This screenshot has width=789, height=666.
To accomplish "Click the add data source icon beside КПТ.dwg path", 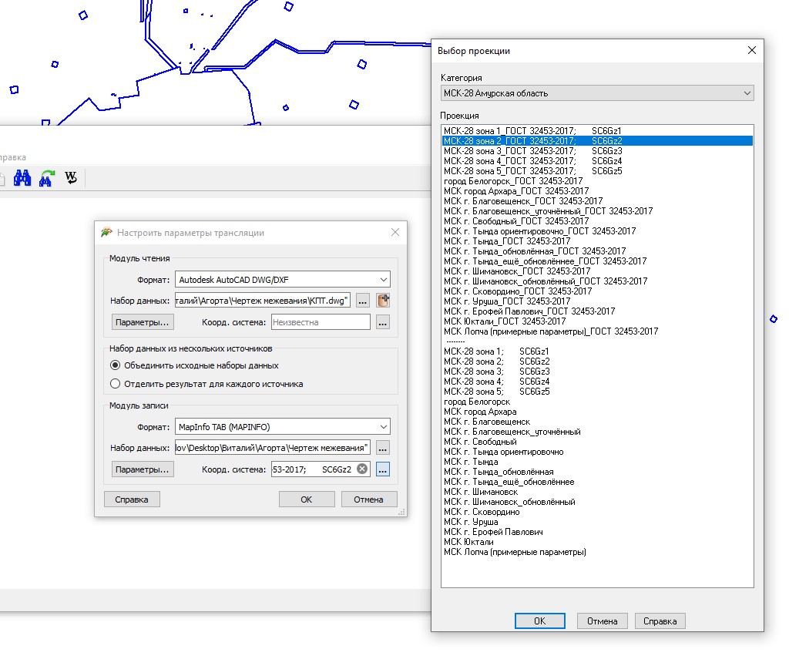I will [382, 301].
